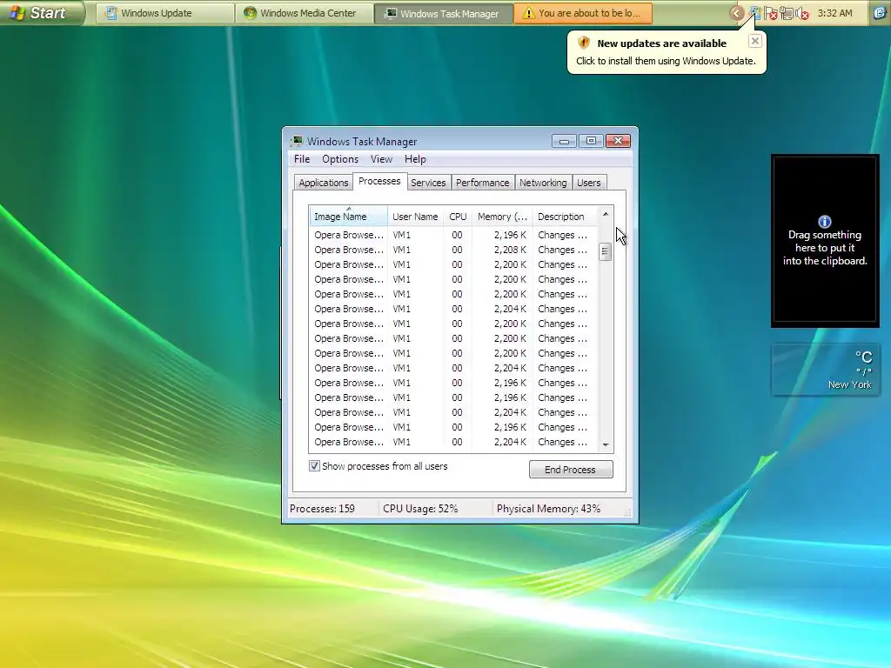The width and height of the screenshot is (891, 668).
Task: Sort by CPU column header
Action: pyautogui.click(x=458, y=217)
